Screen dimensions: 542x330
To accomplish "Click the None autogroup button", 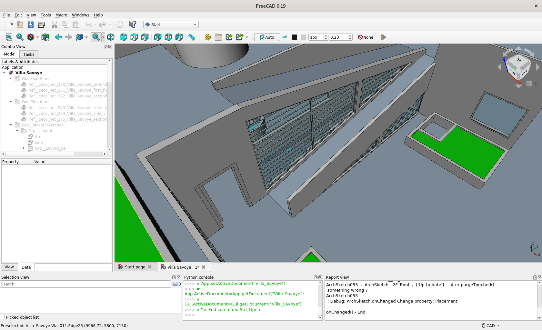I will [x=366, y=37].
